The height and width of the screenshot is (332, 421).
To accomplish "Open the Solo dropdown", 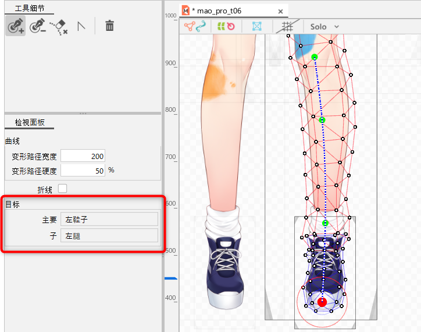I will click(324, 26).
